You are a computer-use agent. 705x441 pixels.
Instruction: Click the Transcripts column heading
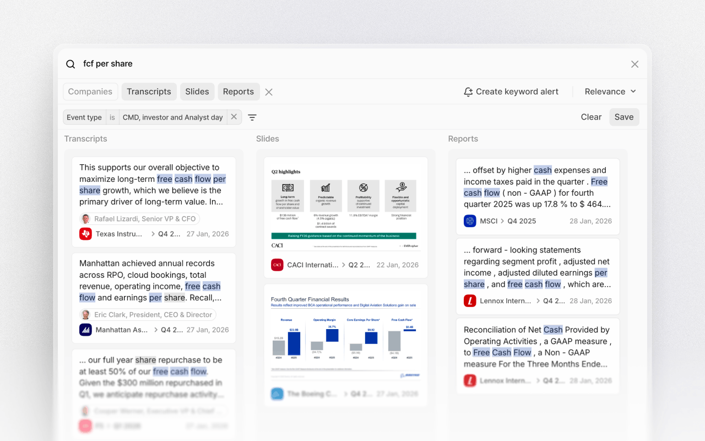pos(85,139)
